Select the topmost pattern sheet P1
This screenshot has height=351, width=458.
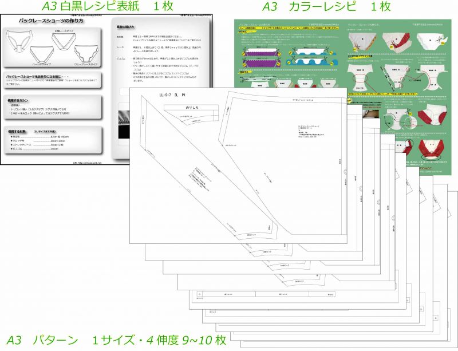(238, 165)
